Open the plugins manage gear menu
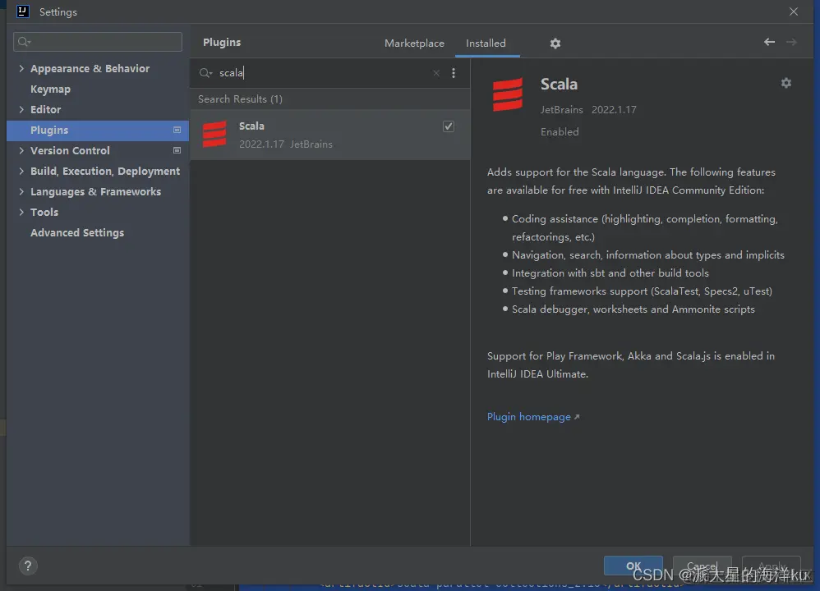The image size is (820, 591). point(555,44)
